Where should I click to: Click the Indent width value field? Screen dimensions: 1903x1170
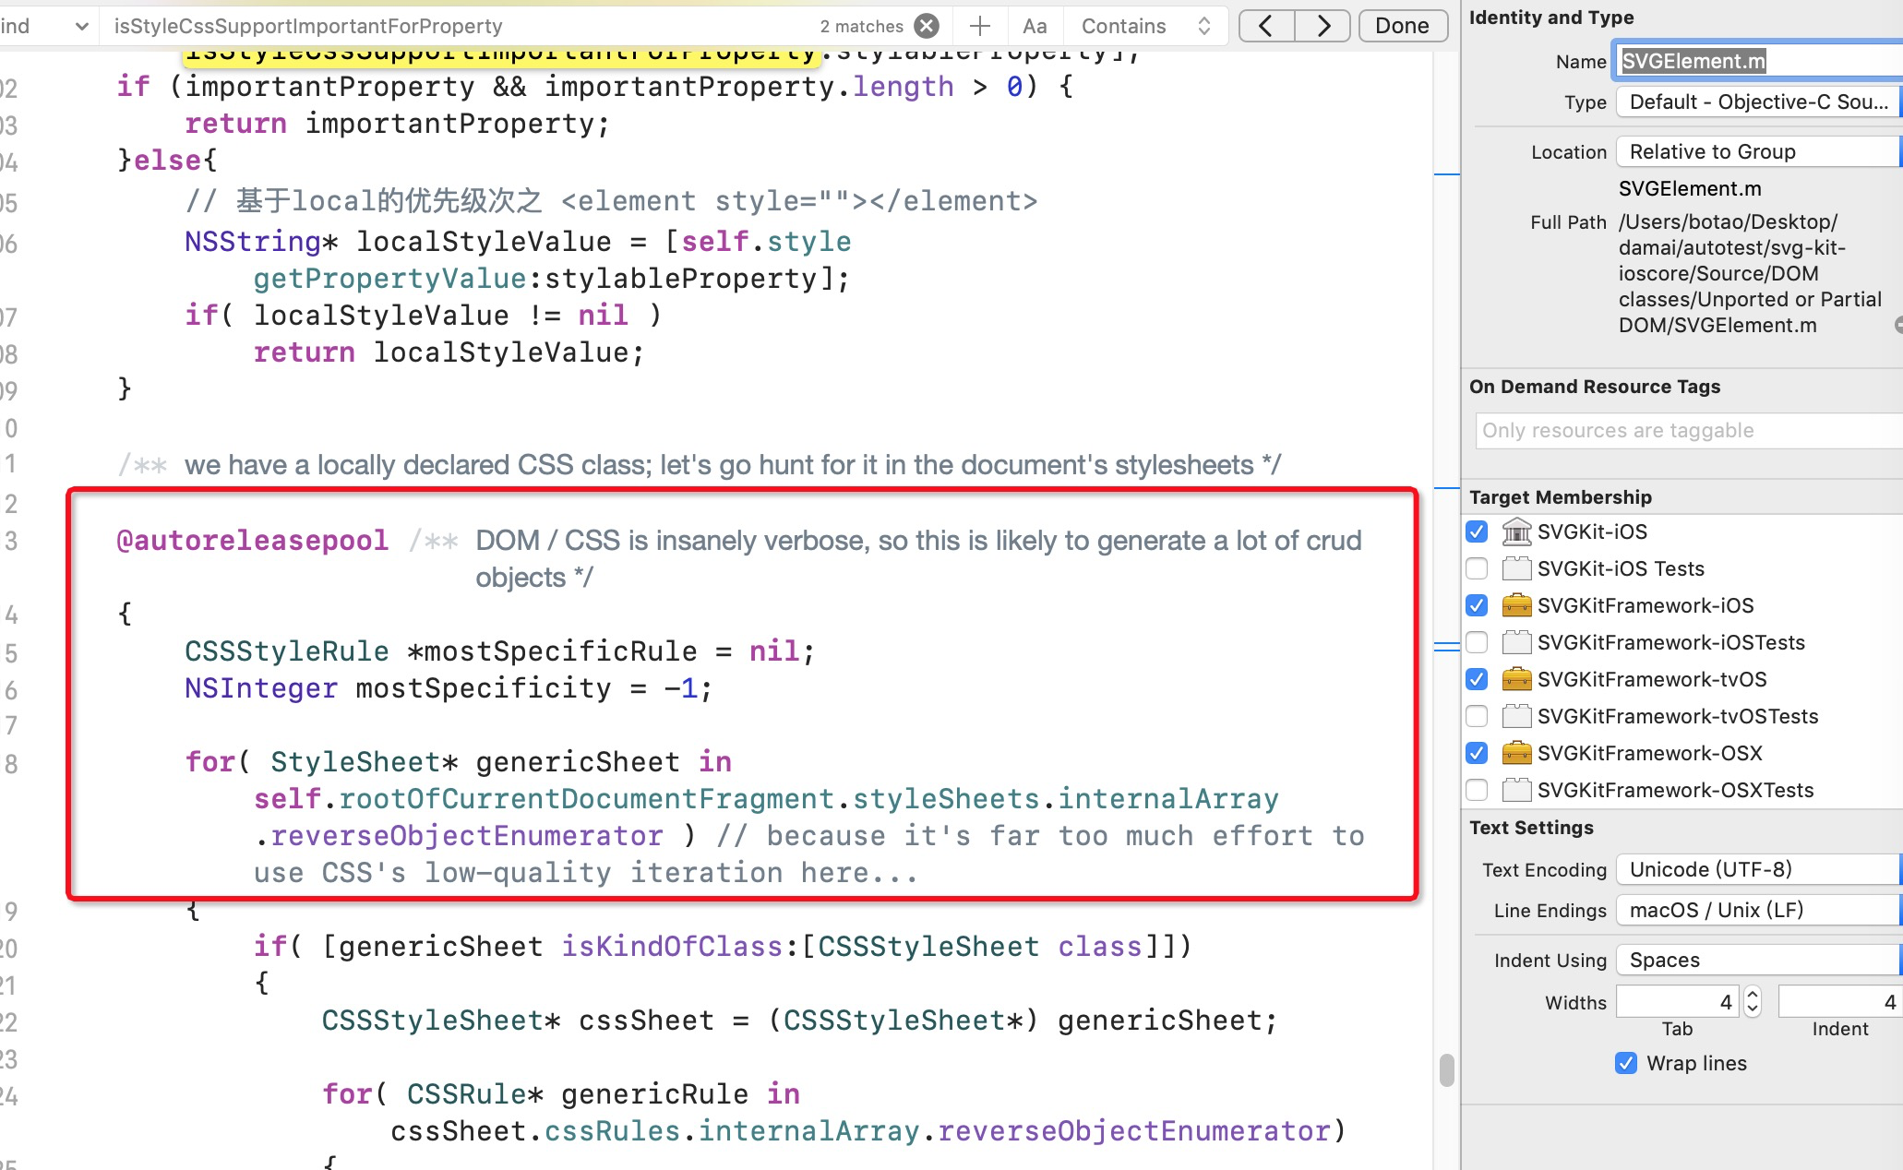(1840, 1001)
